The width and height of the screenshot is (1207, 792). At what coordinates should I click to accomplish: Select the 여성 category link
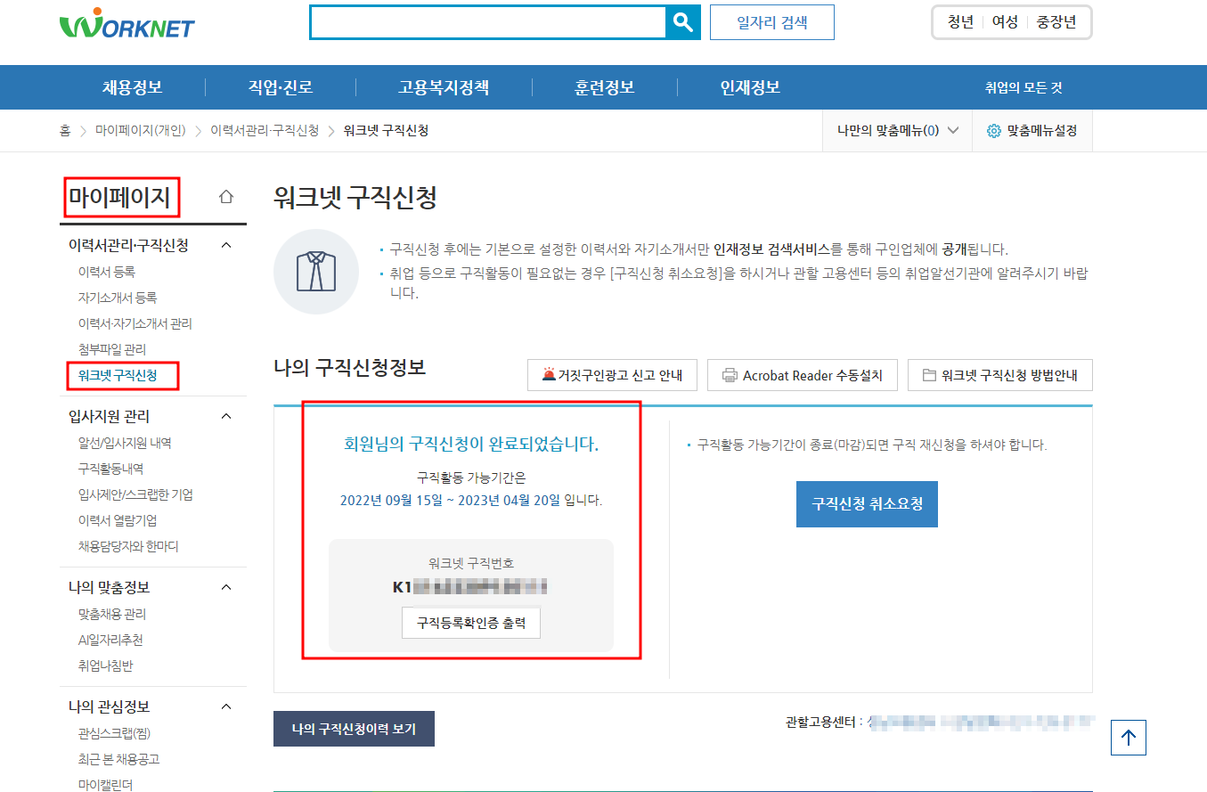tap(1005, 22)
